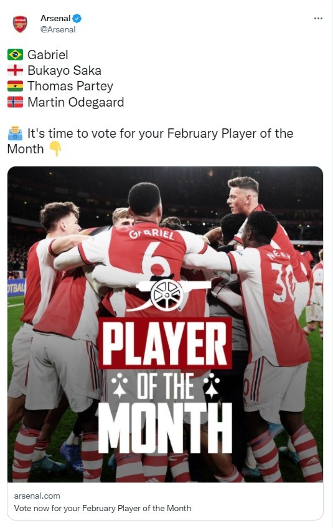Image resolution: width=333 pixels, height=528 pixels.
Task: Click the England flag emoji
Action: coord(15,70)
